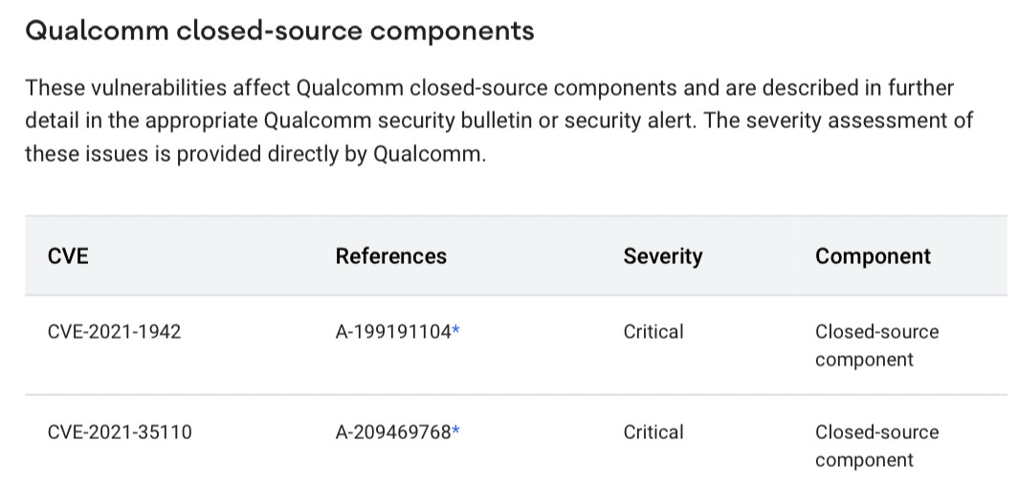The height and width of the screenshot is (486, 1018).
Task: Click the asterisk link after A-199191104
Action: (456, 331)
